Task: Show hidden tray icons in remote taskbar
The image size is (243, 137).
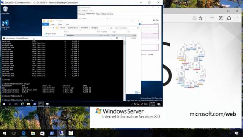Action: [x=132, y=104]
